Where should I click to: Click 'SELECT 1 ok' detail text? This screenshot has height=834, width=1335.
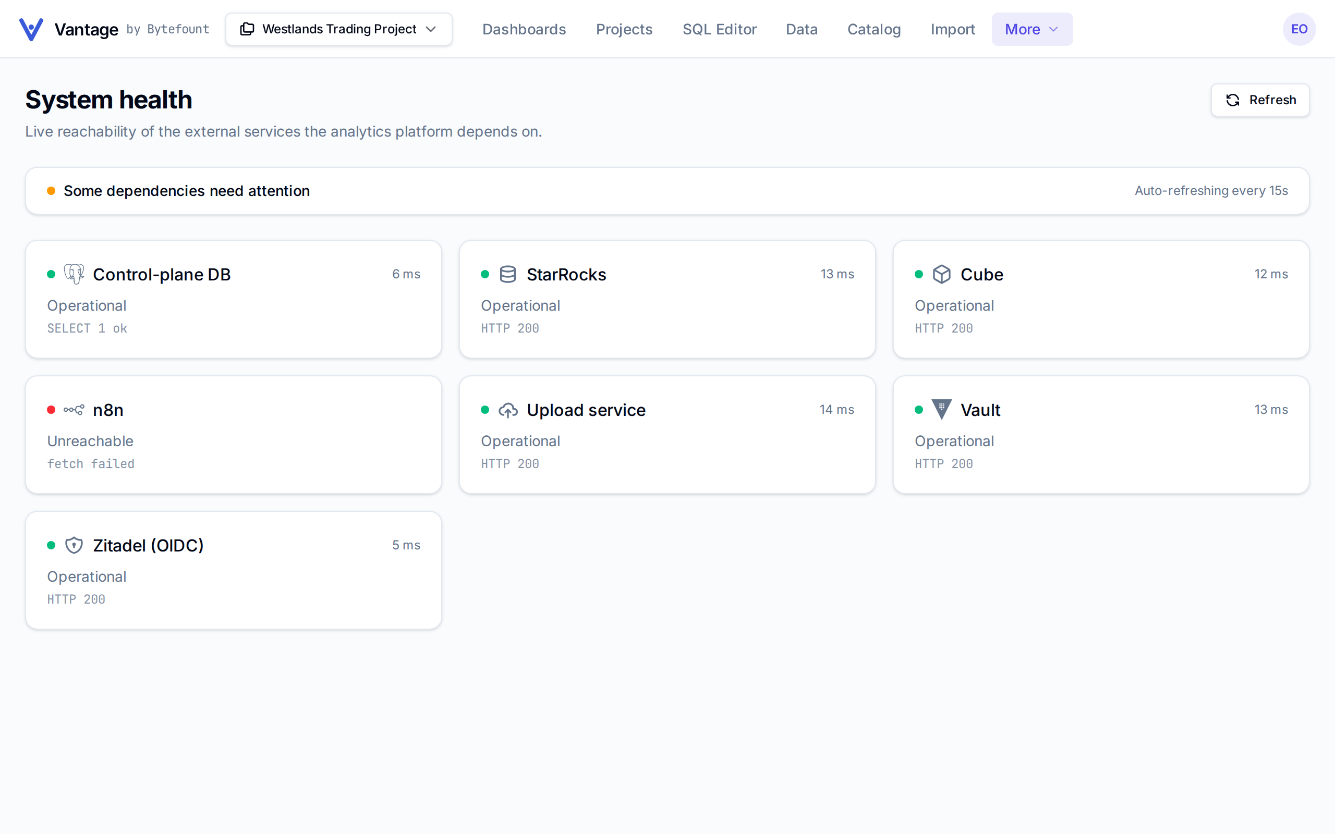[87, 328]
